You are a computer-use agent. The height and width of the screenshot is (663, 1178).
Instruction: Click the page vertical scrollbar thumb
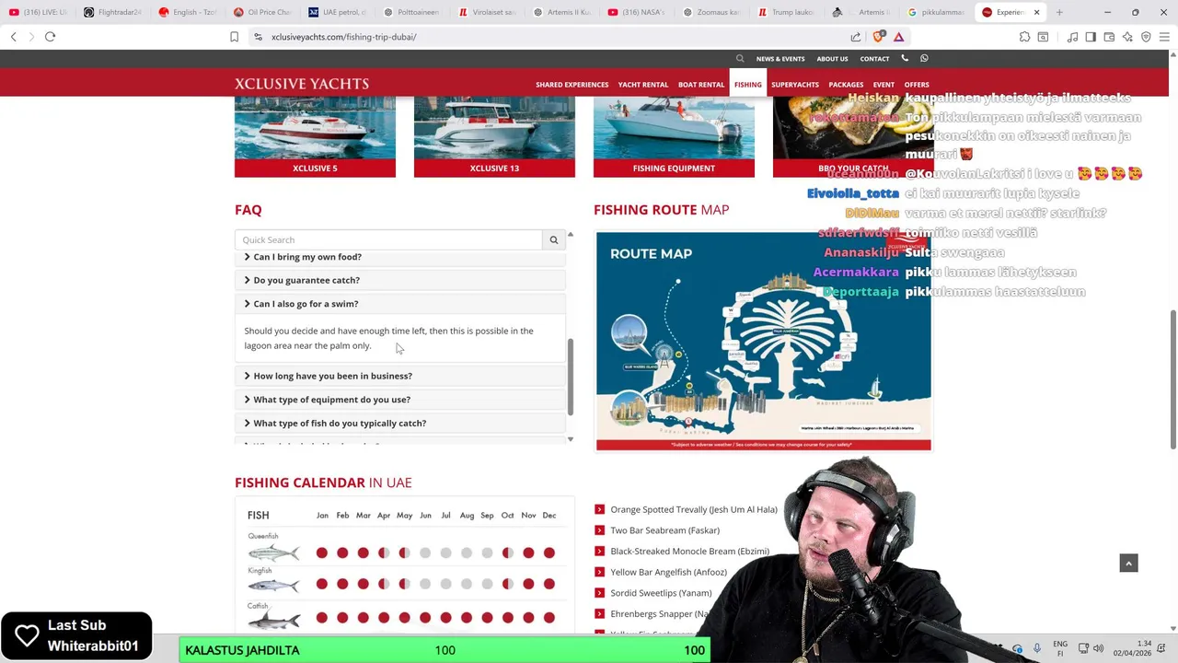tap(1172, 379)
